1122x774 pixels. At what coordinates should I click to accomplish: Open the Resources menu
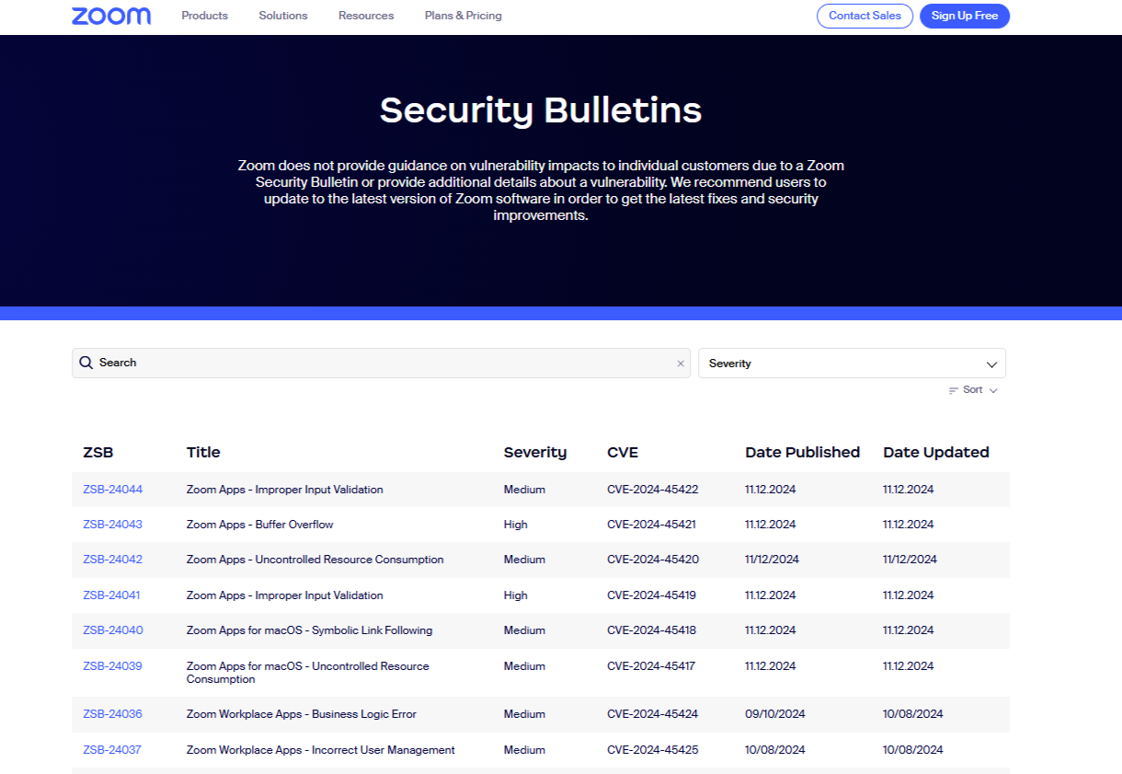pos(366,16)
